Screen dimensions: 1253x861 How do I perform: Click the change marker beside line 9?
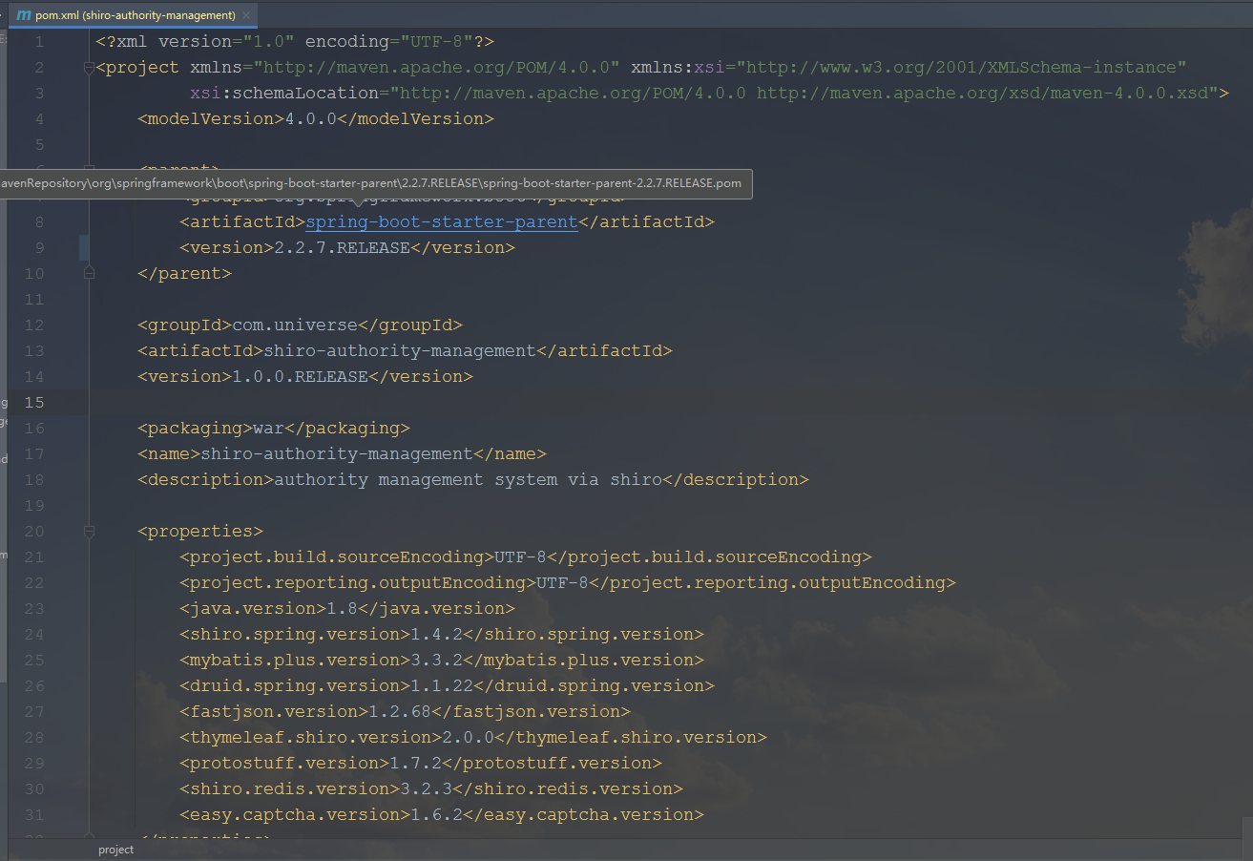(84, 246)
